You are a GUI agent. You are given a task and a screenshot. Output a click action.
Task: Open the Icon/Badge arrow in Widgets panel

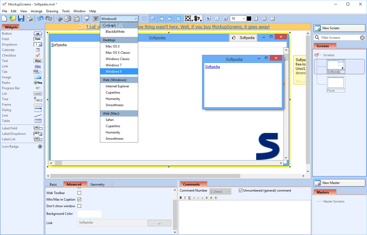[40, 147]
